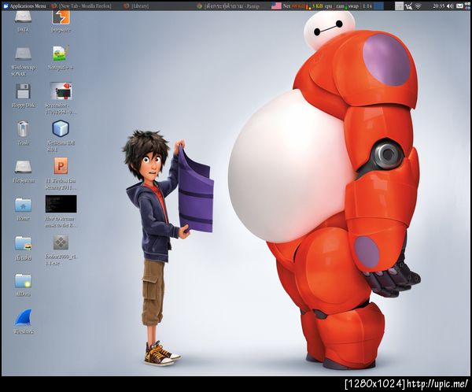Click the US flag keyboard layout indicator

[x=276, y=6]
